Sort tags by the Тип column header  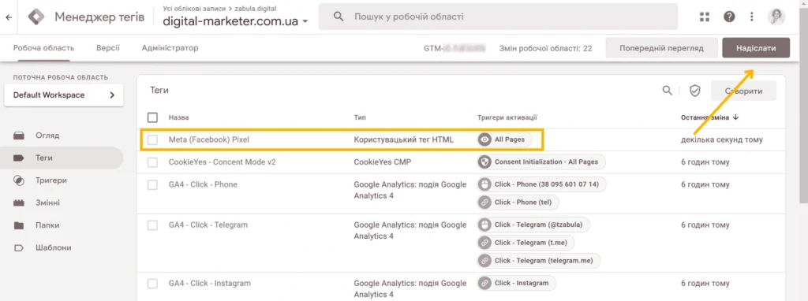[x=360, y=118]
